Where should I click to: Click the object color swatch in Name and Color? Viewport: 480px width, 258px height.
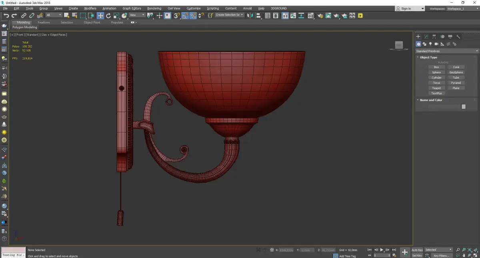click(463, 106)
